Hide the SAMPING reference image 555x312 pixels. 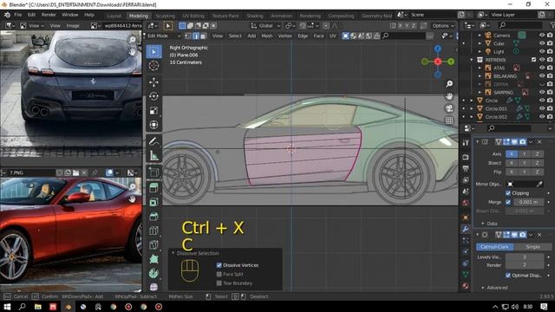point(542,92)
